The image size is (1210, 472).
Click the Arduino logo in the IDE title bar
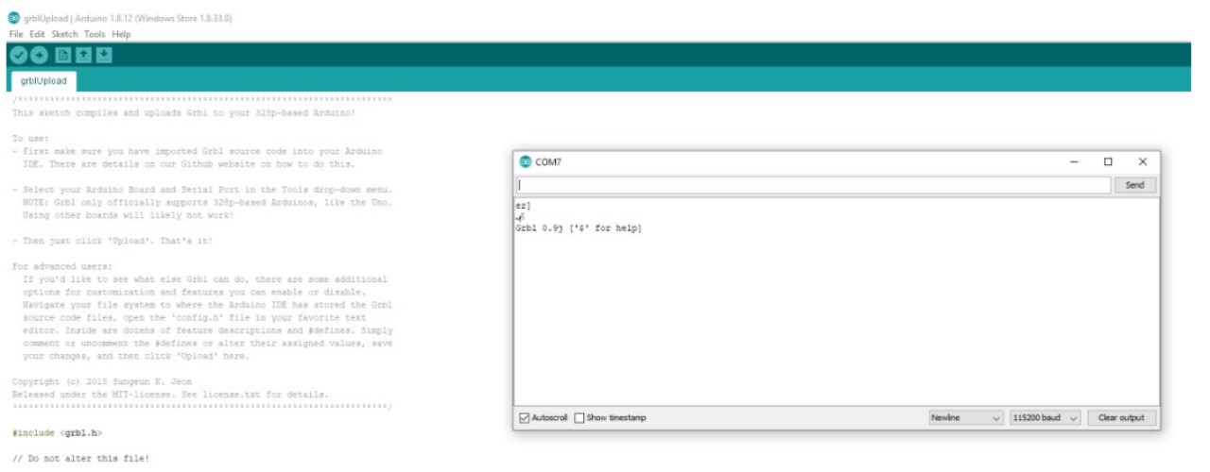[13, 19]
